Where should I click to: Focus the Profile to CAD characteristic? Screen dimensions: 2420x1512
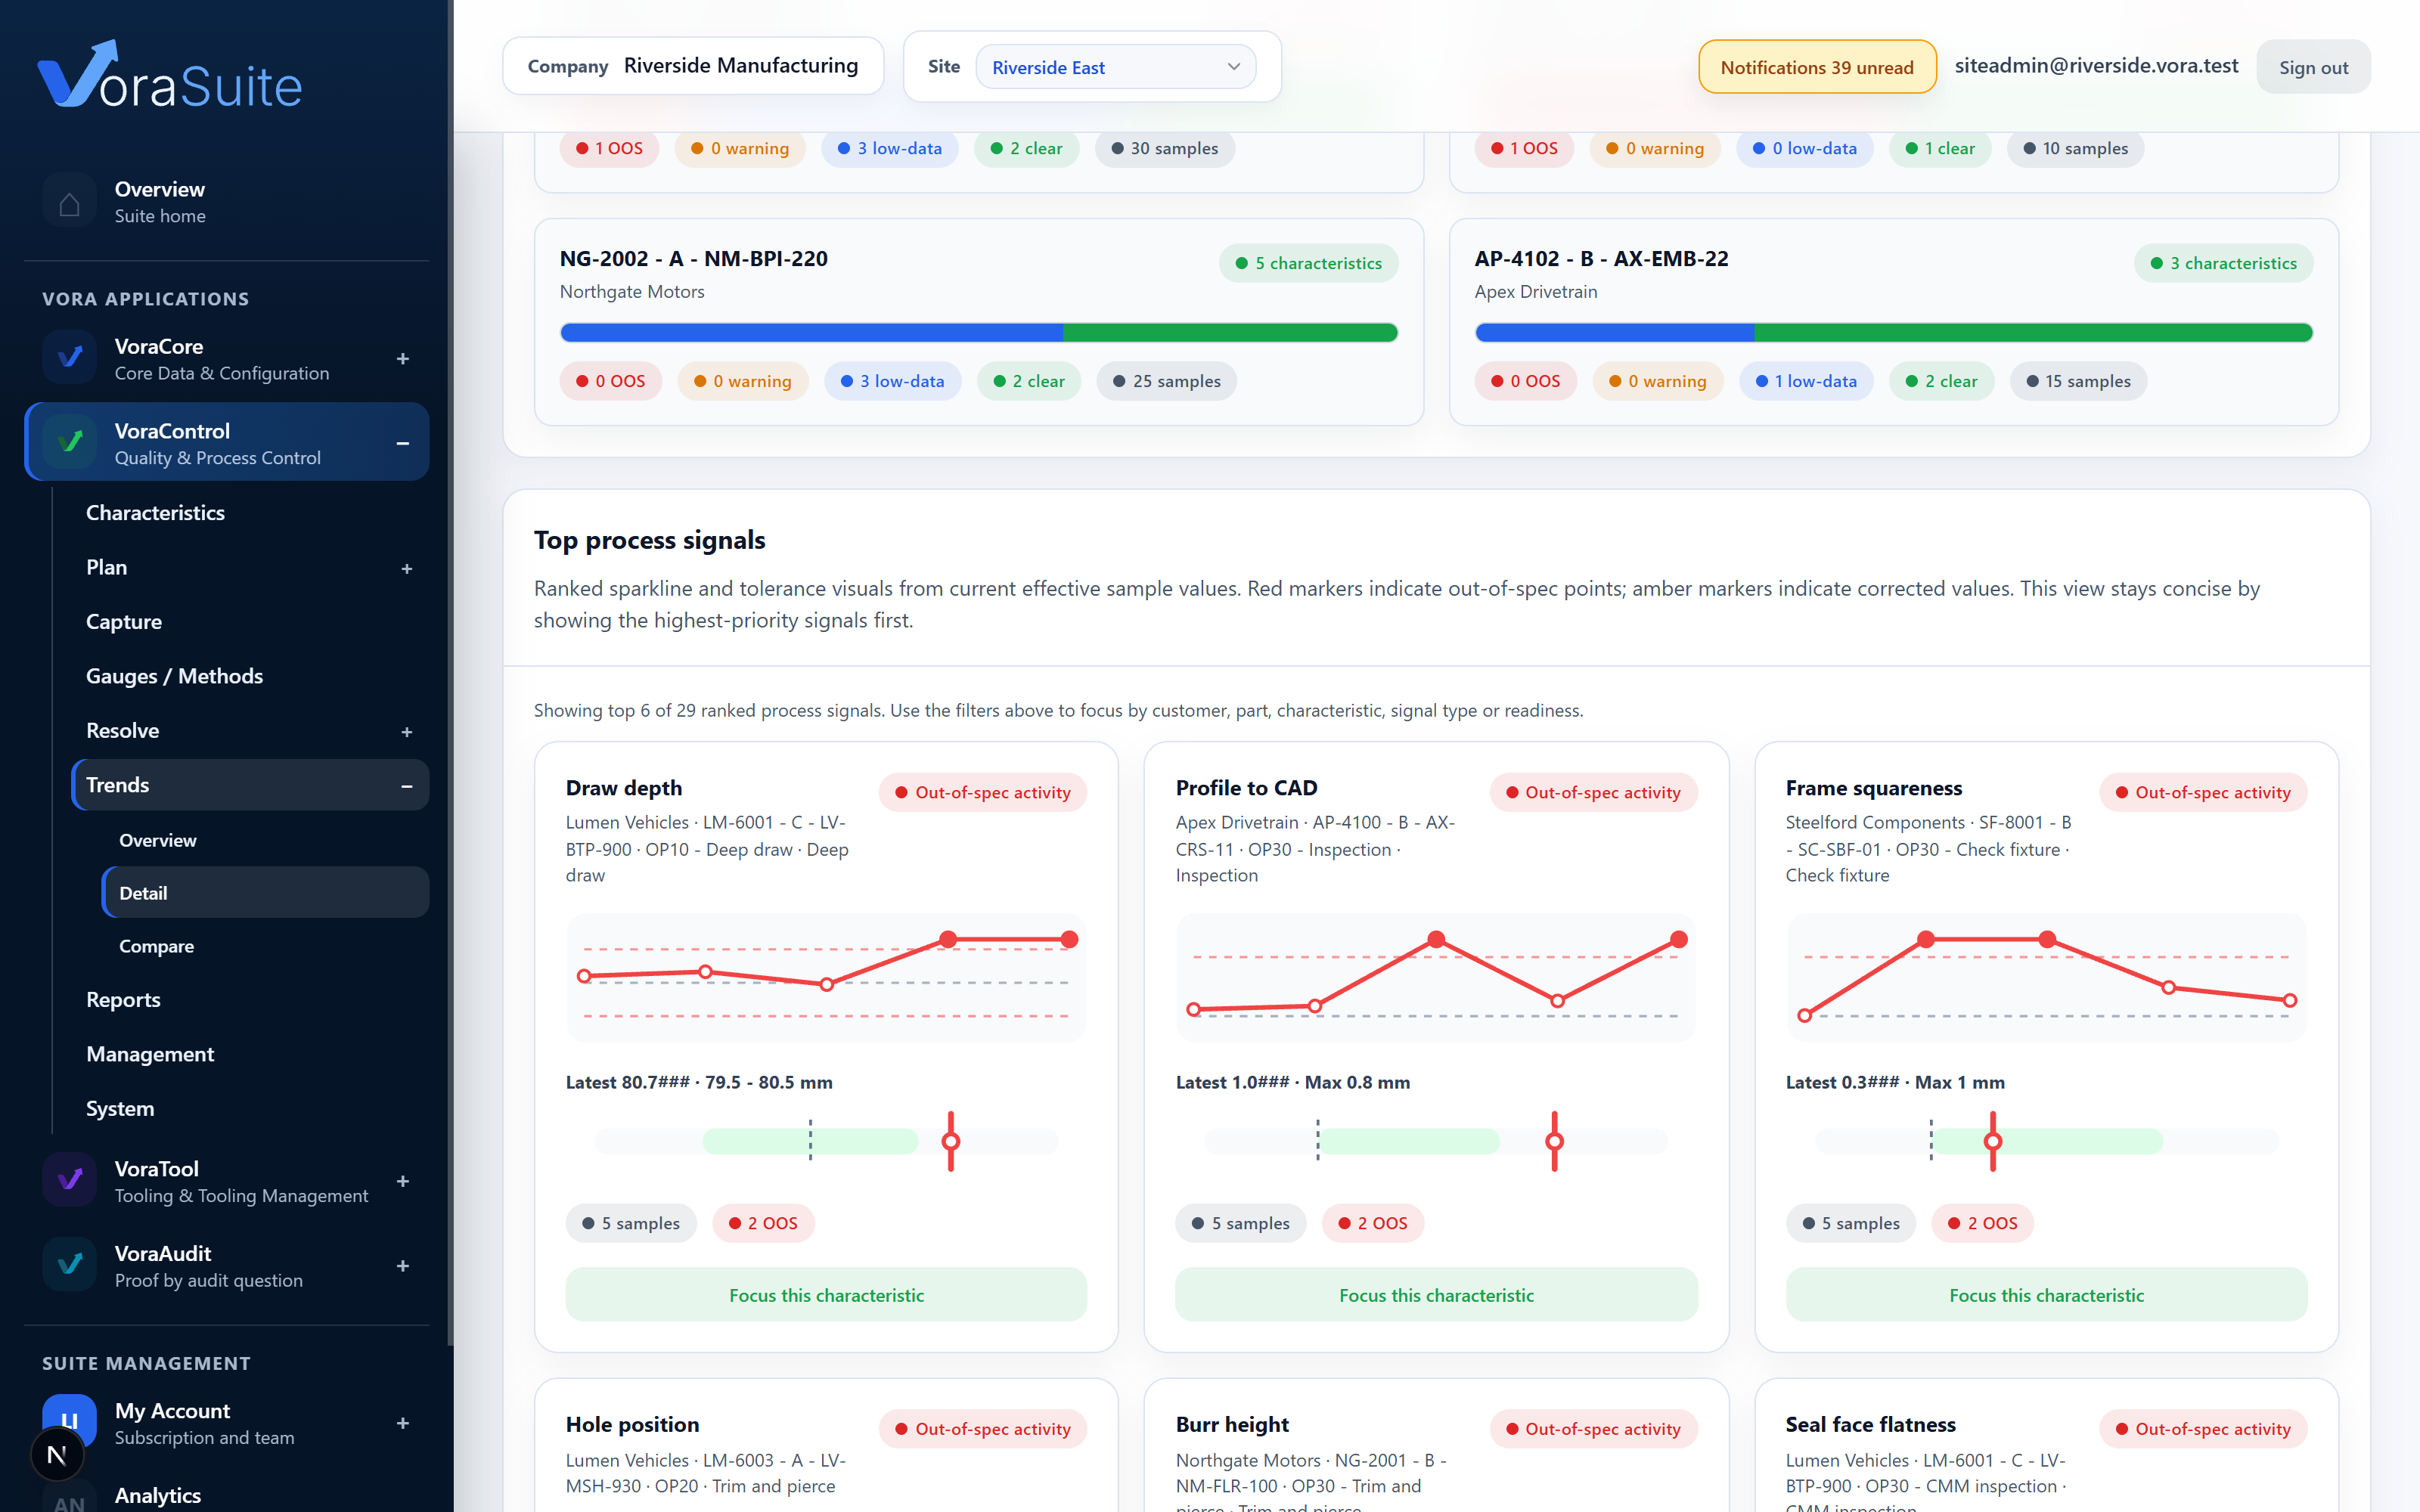point(1436,1295)
